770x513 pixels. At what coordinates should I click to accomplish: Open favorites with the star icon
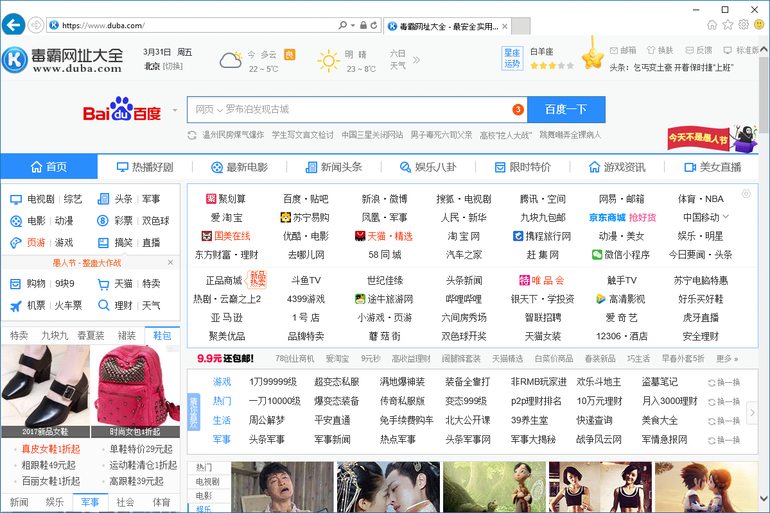pyautogui.click(x=728, y=24)
